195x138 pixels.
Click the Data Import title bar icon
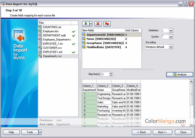click(x=3, y=4)
